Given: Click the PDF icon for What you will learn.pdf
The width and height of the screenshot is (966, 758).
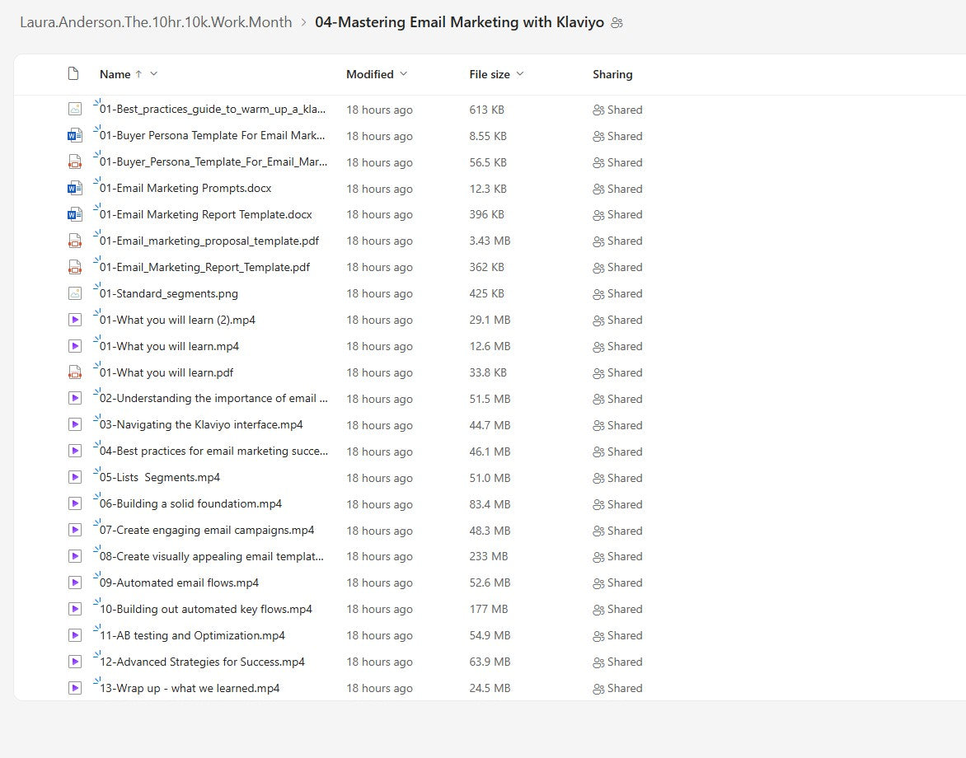Looking at the screenshot, I should coord(75,372).
